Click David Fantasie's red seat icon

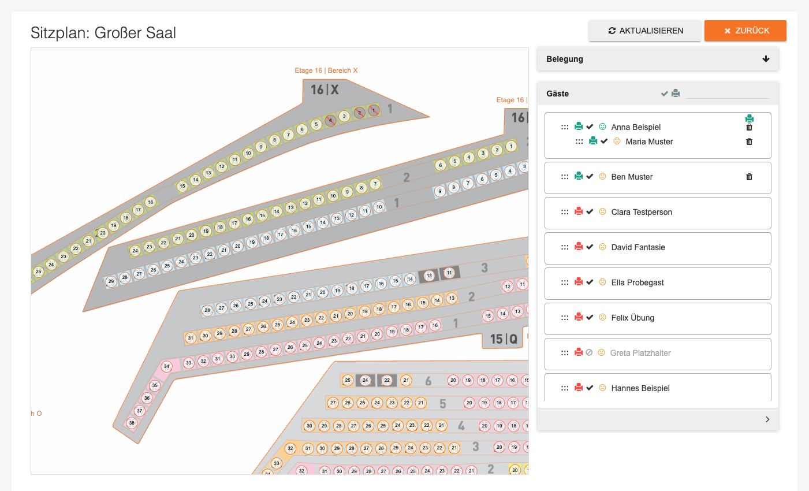579,247
